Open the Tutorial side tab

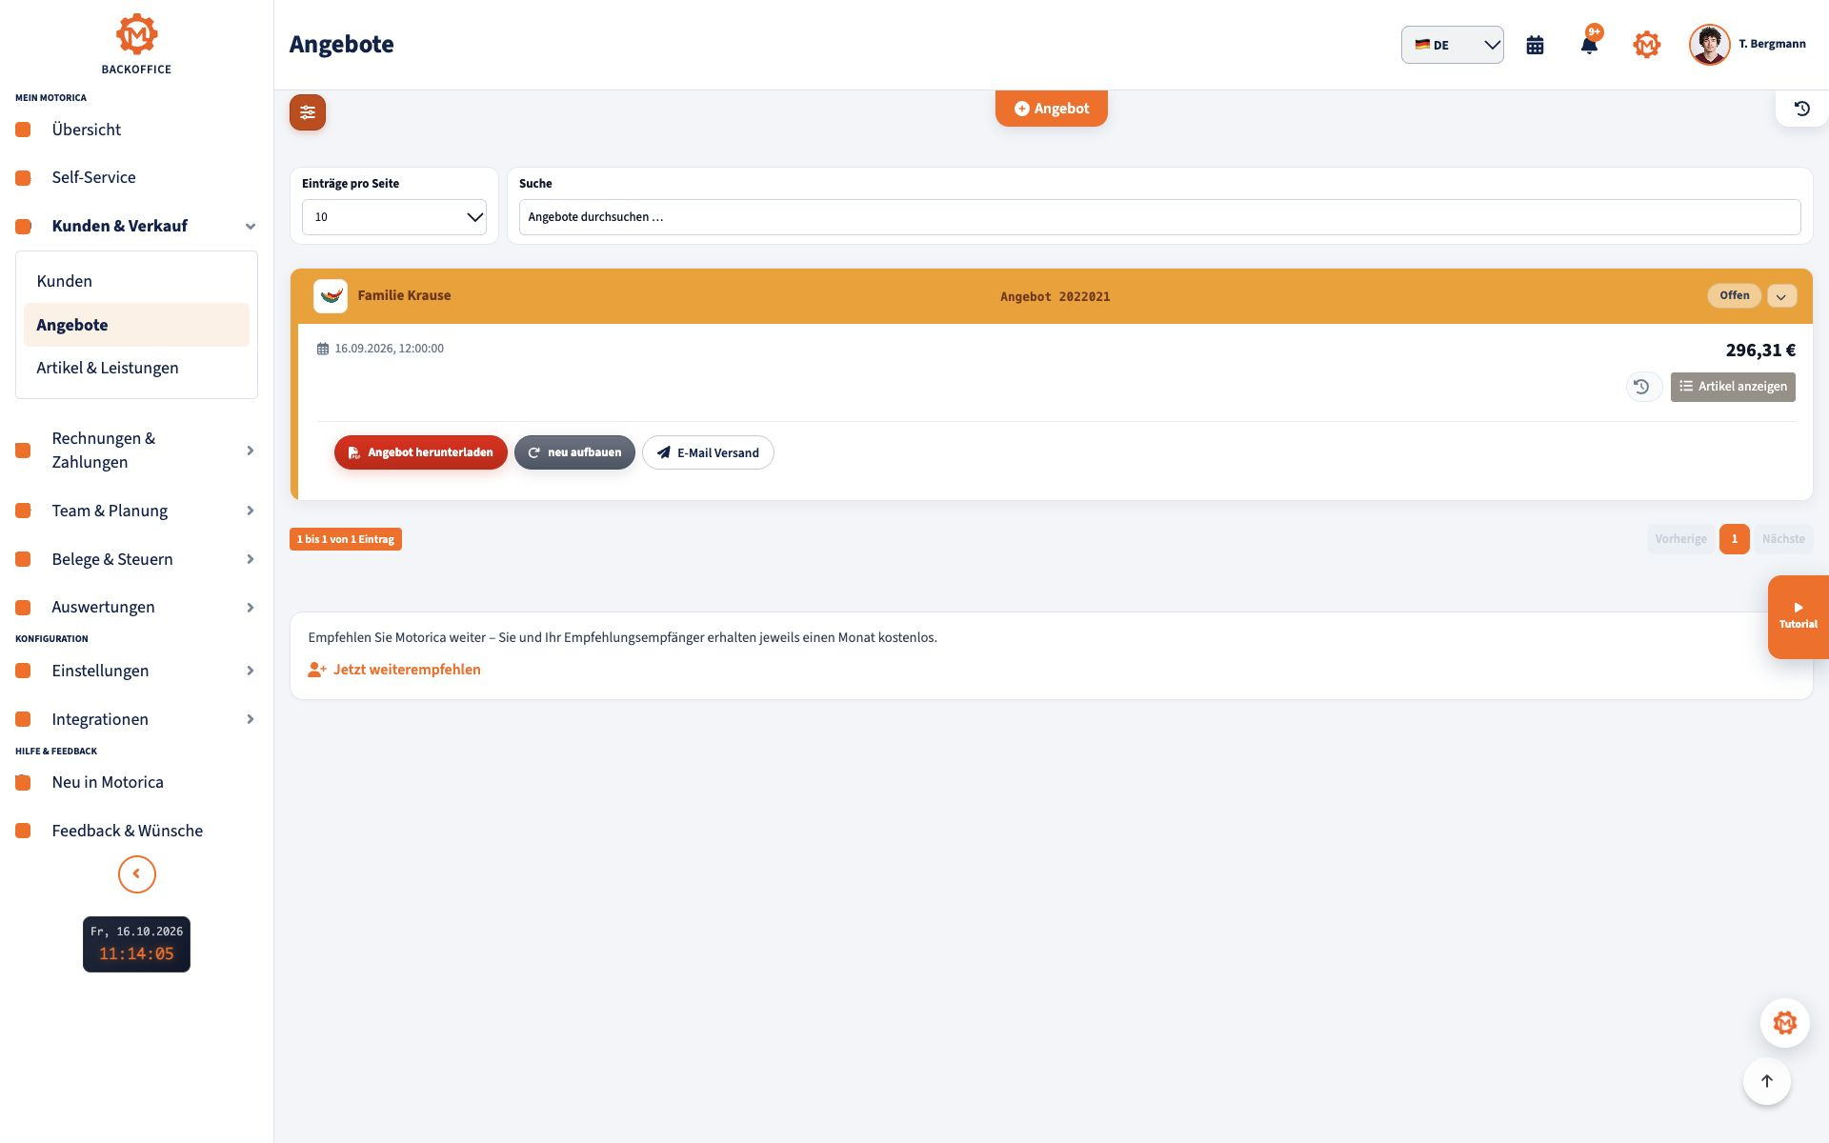pos(1798,617)
